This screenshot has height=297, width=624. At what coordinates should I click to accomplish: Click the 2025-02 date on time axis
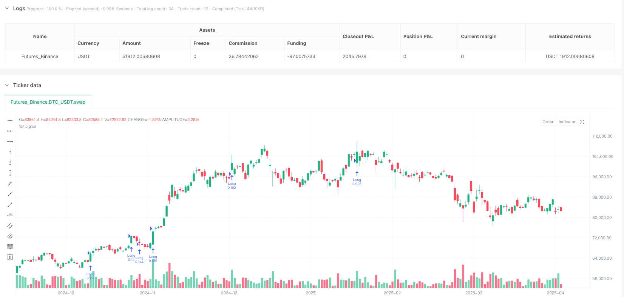point(392,293)
